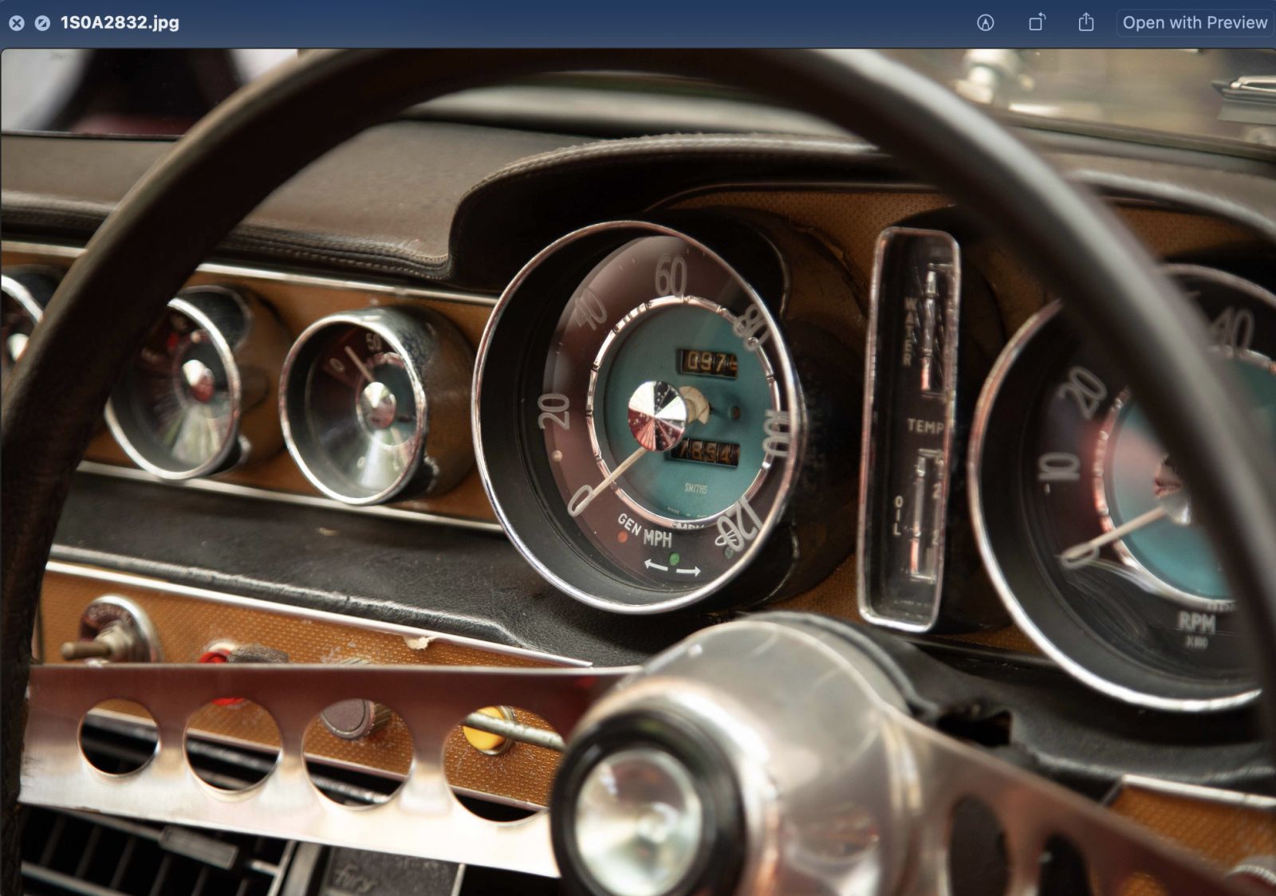
Task: Click the OIL text on the vertical gauge
Action: 897,515
